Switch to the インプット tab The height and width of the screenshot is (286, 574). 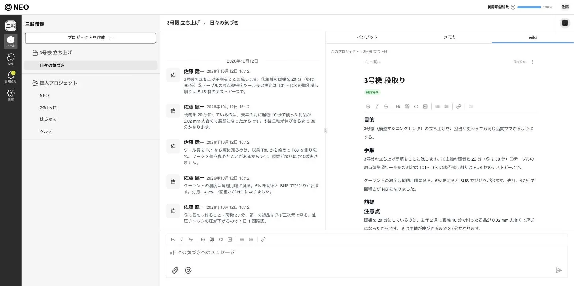coord(367,37)
